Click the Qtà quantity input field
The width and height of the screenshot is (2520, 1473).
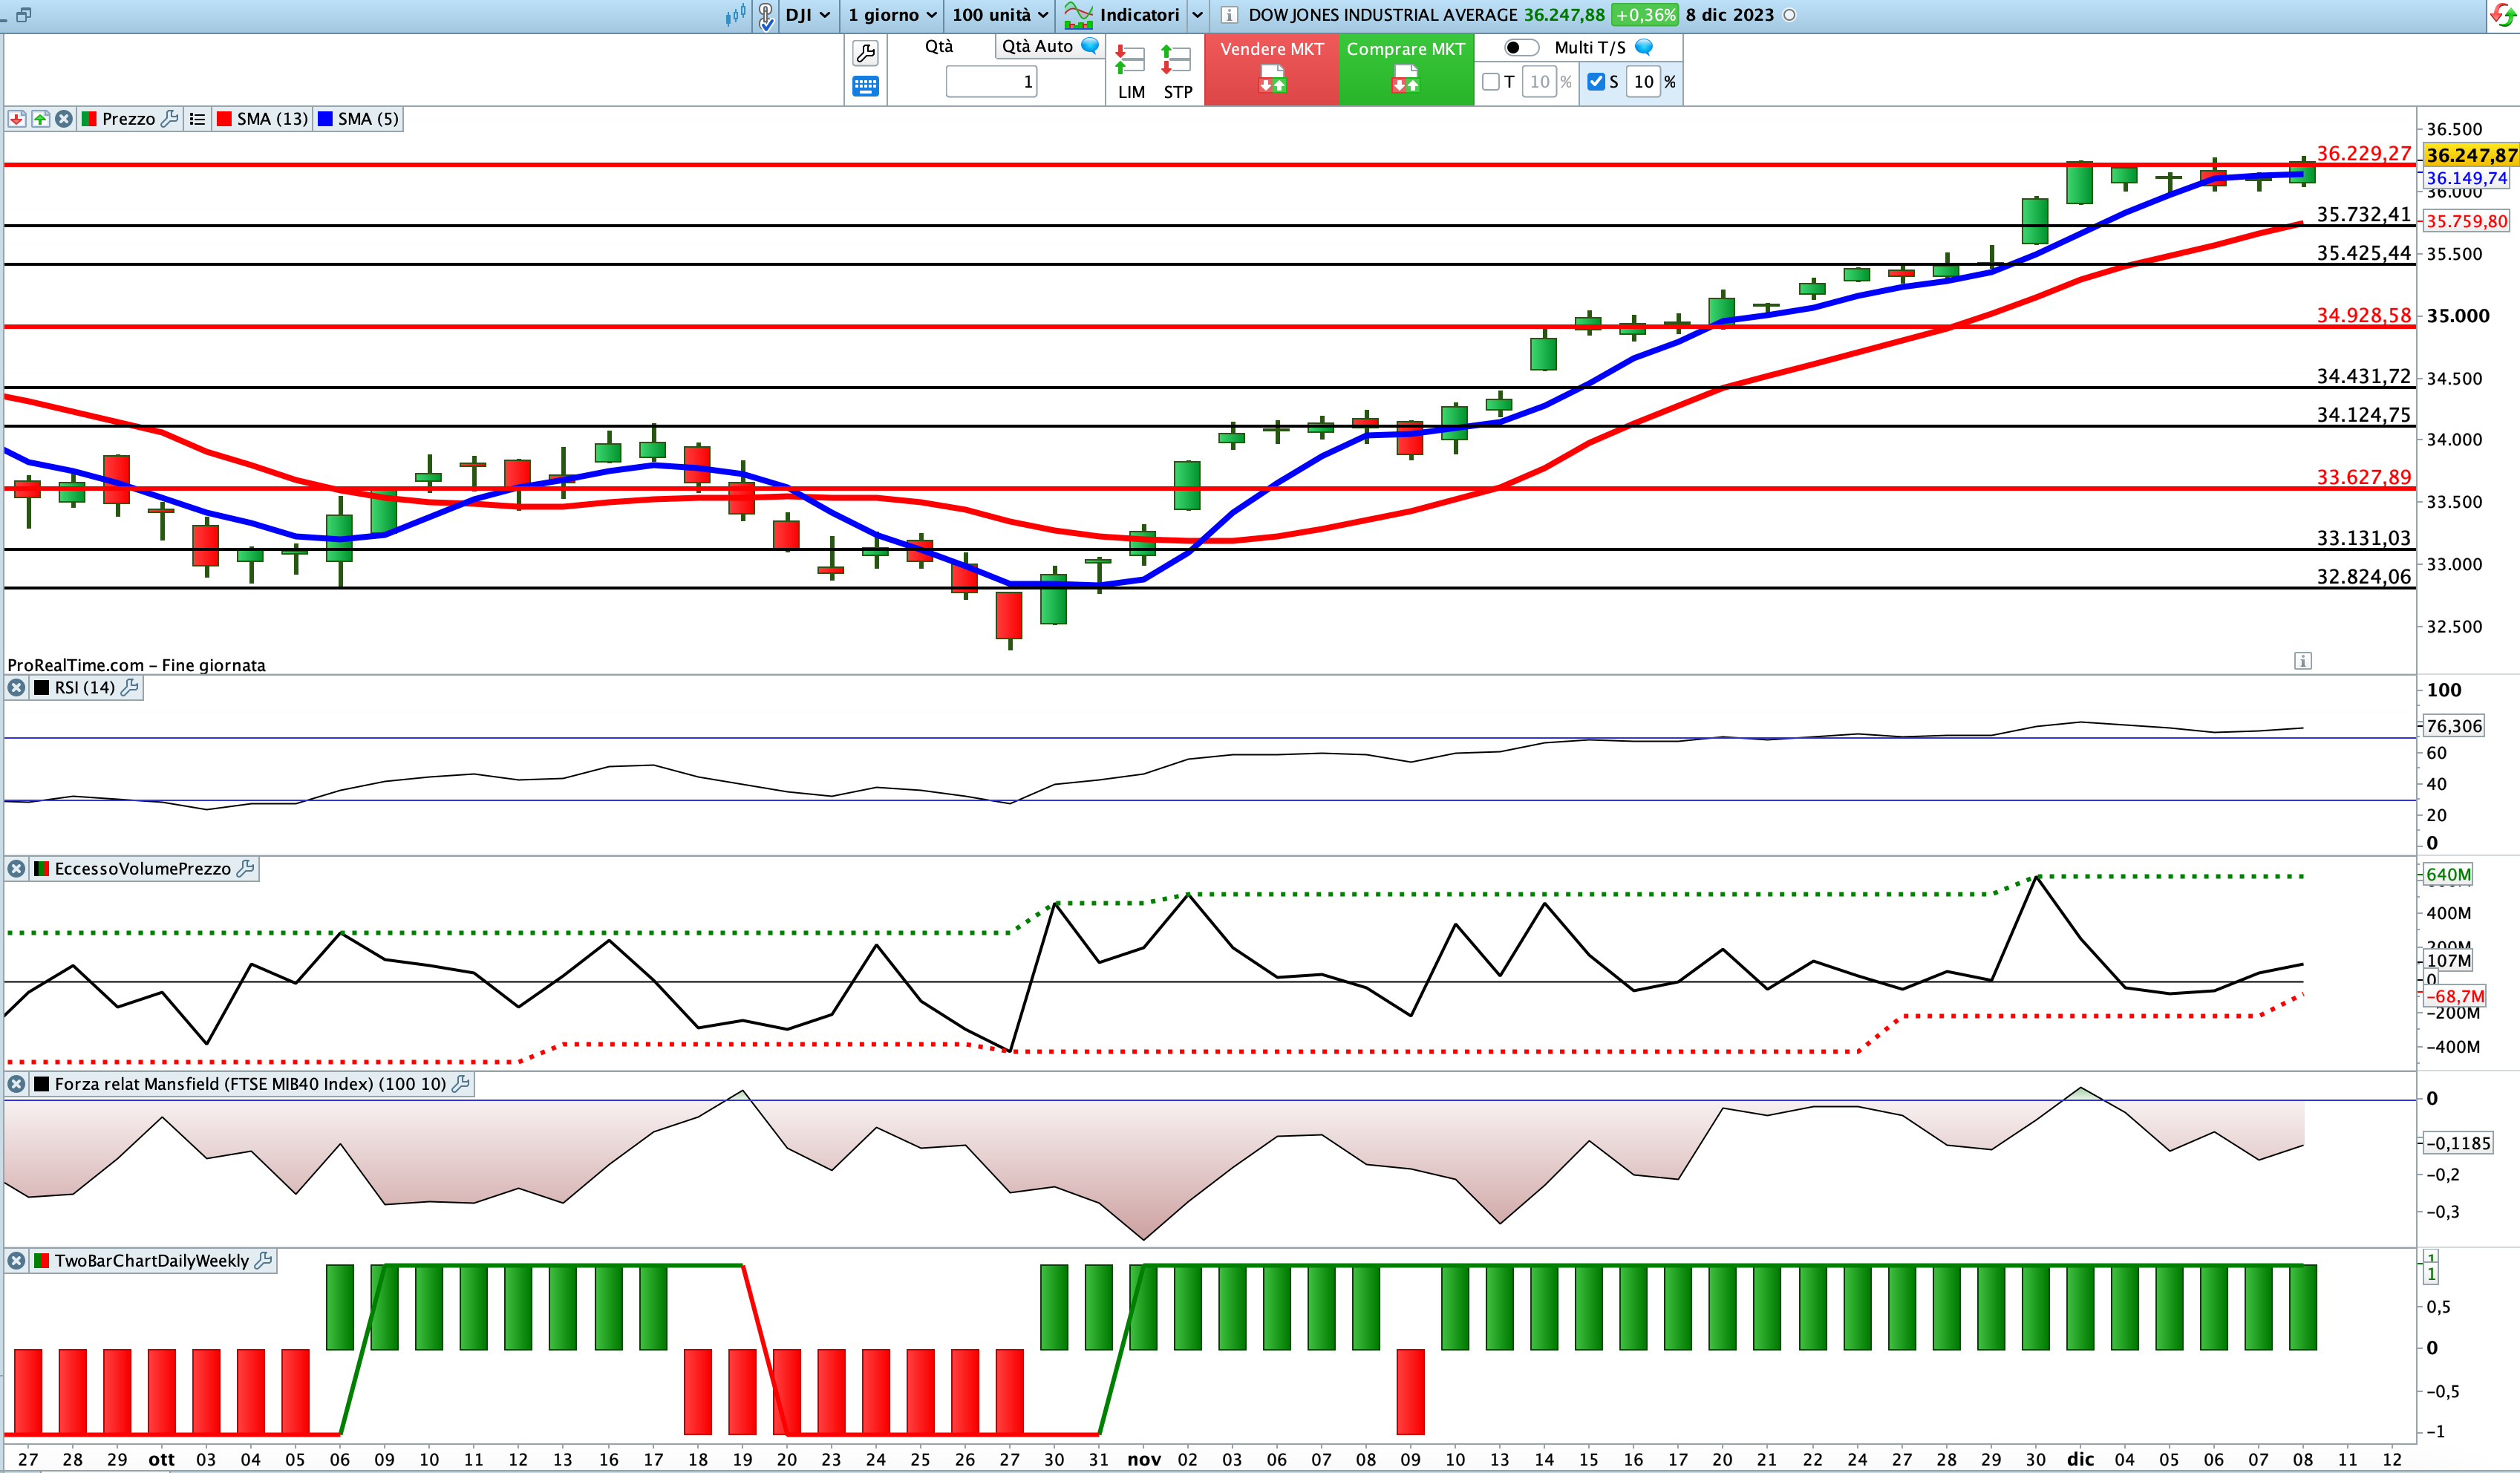point(991,82)
